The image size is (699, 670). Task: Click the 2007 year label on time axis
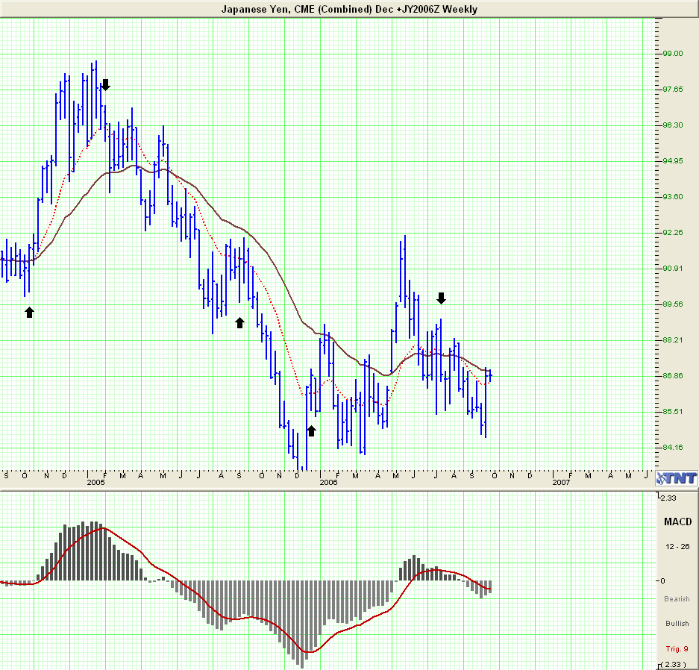(561, 482)
